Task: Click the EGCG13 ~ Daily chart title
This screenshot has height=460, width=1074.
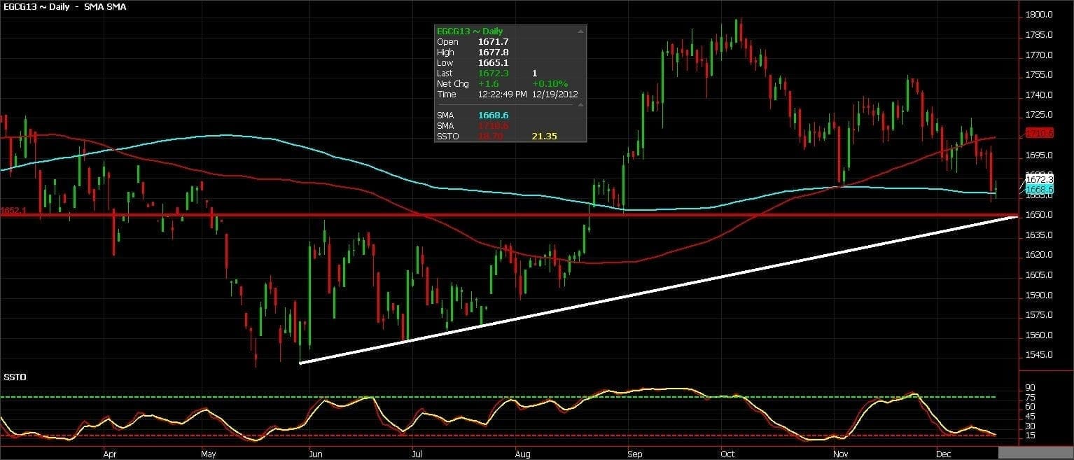Action: pos(35,6)
